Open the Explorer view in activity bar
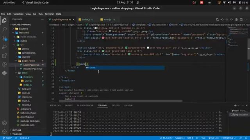 [x=4, y=21]
